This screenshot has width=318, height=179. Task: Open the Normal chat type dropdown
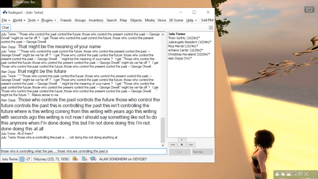click(202, 152)
